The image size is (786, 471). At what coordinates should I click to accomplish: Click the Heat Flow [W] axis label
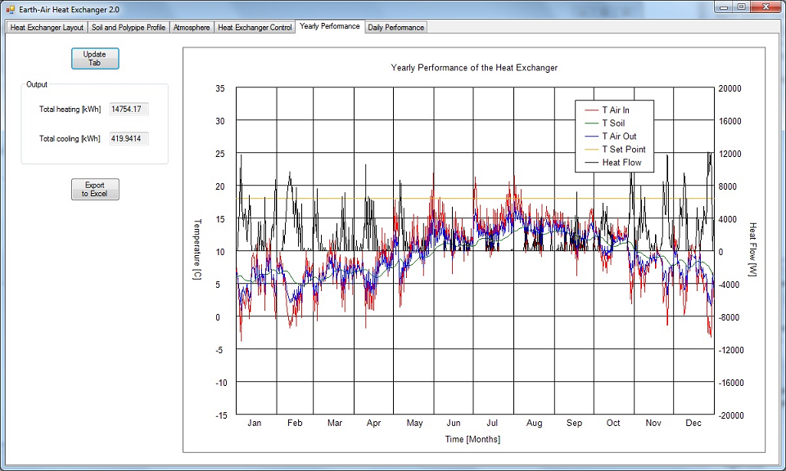(752, 249)
